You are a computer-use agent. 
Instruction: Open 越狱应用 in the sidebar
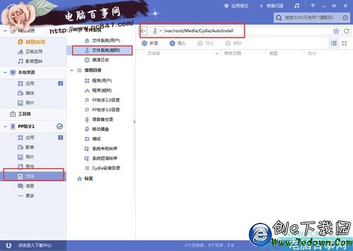32,42
